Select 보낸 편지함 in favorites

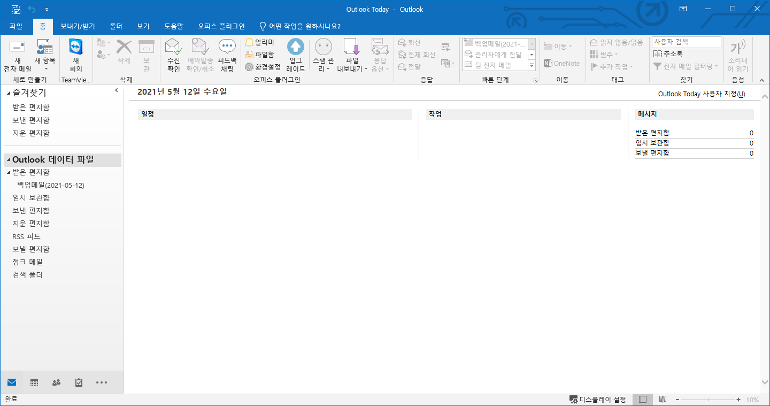click(x=31, y=120)
